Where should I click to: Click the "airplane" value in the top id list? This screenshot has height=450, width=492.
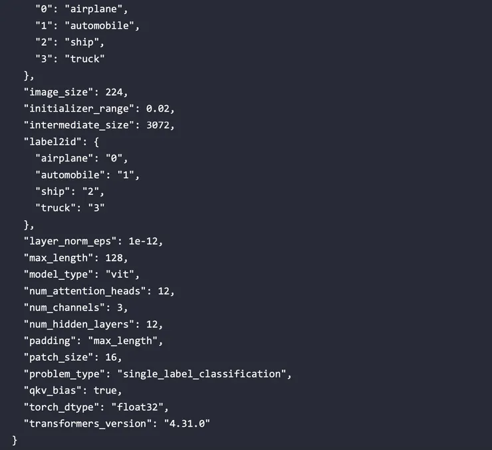point(92,9)
